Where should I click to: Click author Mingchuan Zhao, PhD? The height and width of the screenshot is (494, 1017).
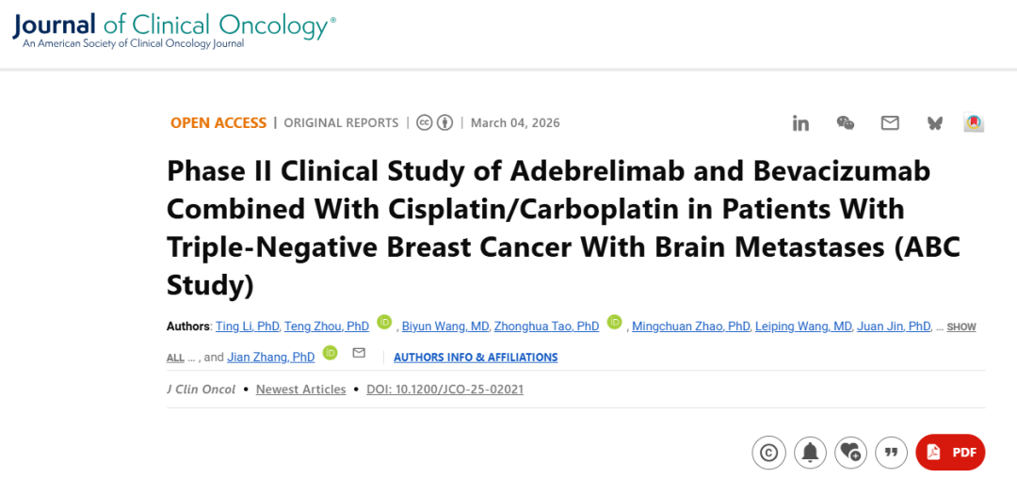[691, 327]
